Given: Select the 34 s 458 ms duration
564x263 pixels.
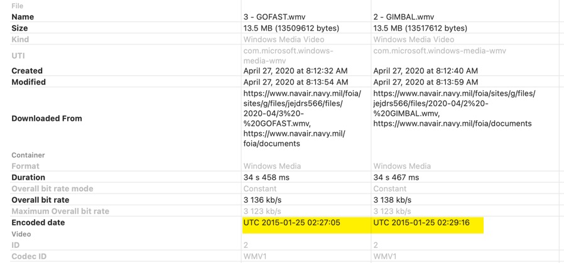Looking at the screenshot, I should 266,178.
